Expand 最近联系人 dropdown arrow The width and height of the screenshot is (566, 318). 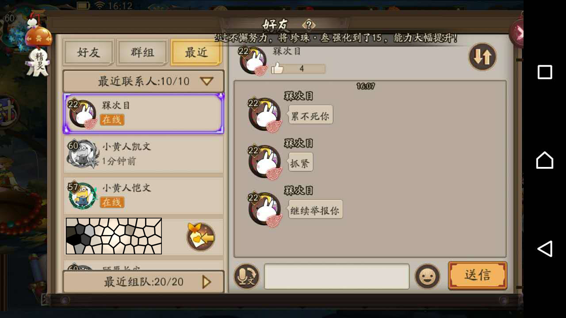[x=207, y=81]
